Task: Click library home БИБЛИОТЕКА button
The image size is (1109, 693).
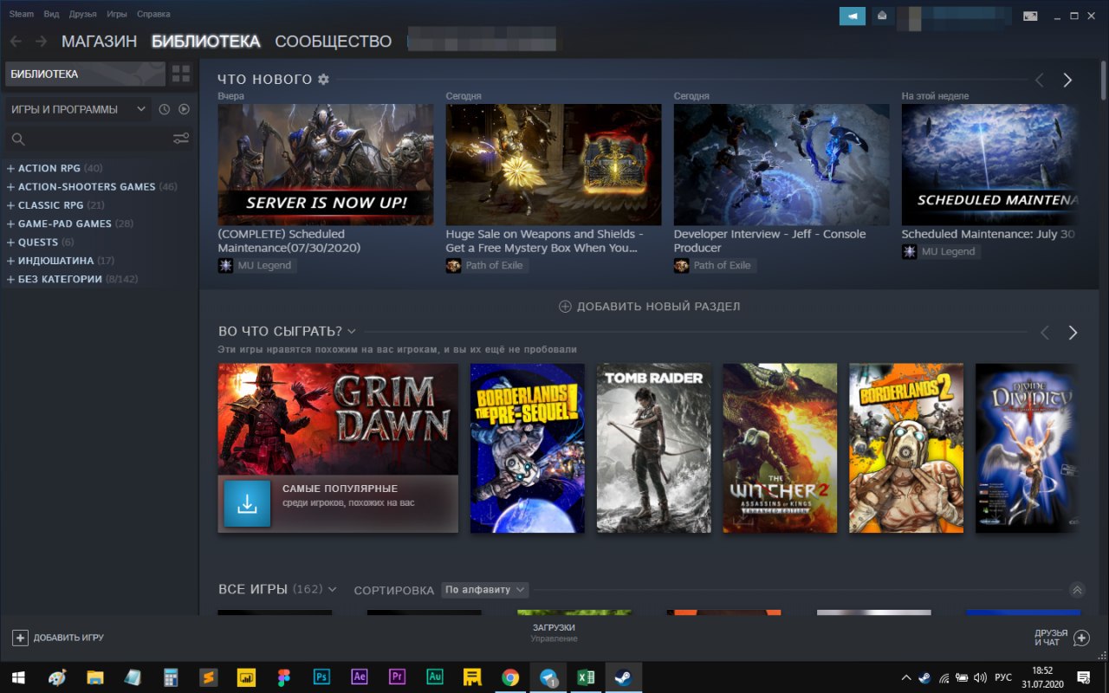Action: tap(85, 74)
